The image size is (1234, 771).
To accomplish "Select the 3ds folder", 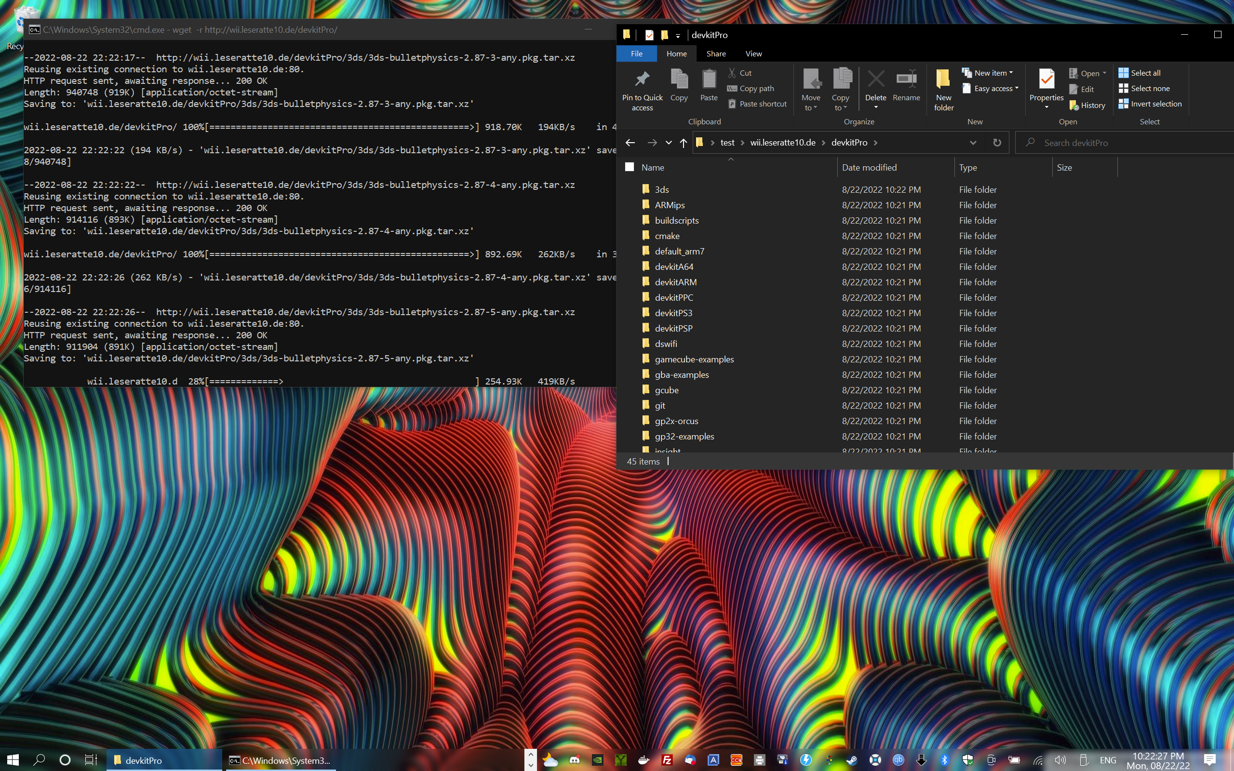I will [661, 190].
